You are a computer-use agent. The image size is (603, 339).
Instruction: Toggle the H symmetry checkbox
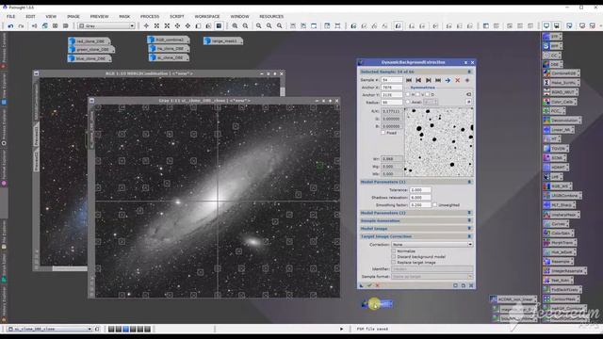(x=408, y=94)
